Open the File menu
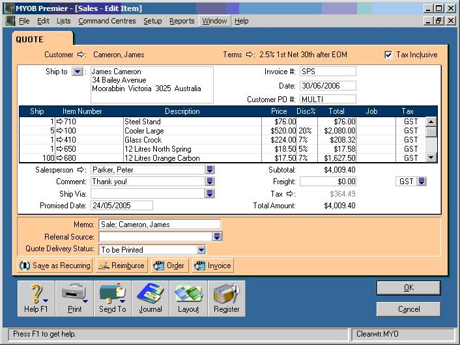 pyautogui.click(x=24, y=21)
